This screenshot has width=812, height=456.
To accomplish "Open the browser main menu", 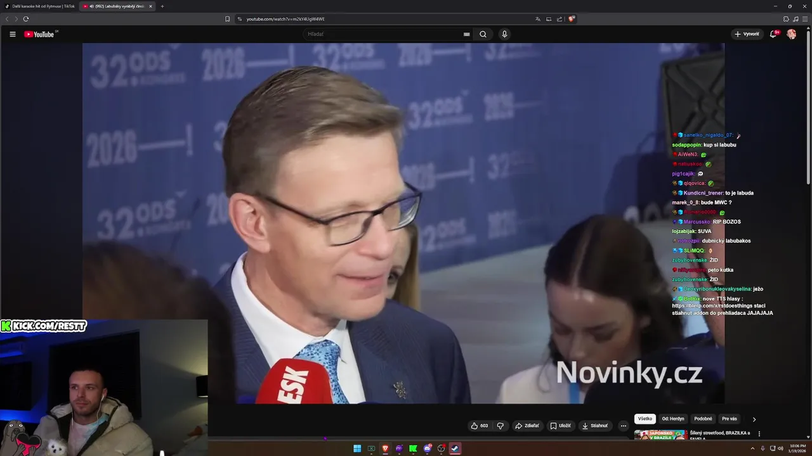I will tap(805, 19).
